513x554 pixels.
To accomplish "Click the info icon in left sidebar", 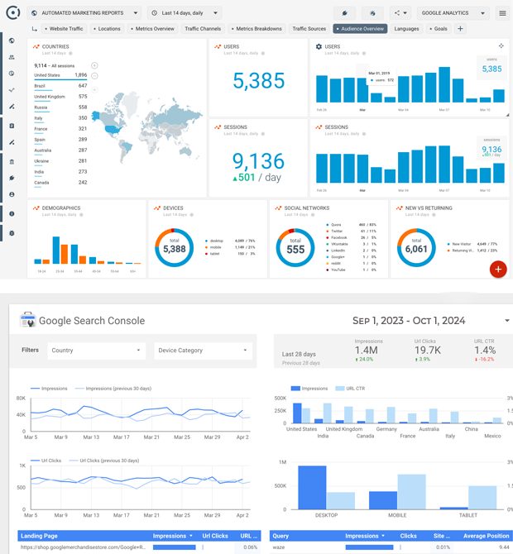I will 12,214.
